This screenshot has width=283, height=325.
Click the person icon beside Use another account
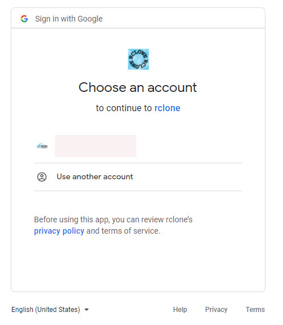coord(42,177)
